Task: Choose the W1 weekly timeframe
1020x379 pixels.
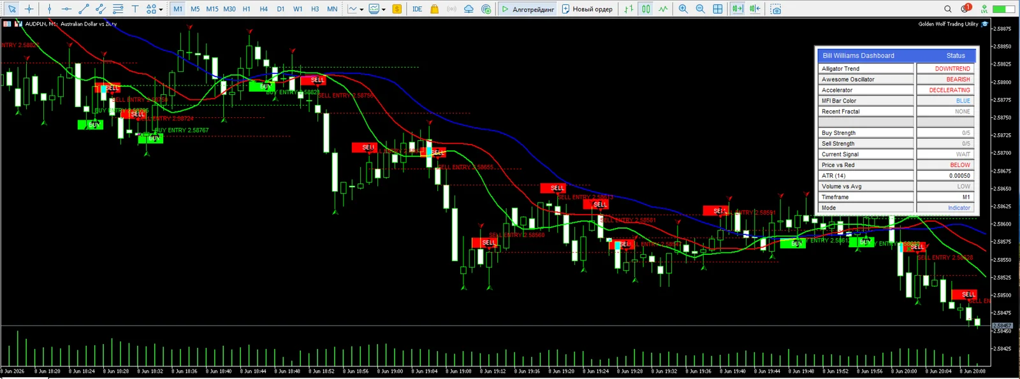Action: coord(298,9)
